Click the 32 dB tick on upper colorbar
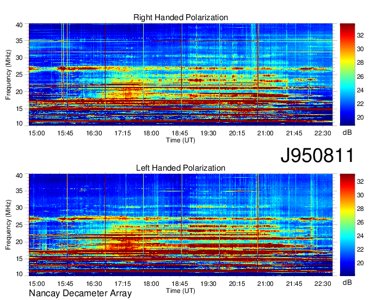The width and height of the screenshot is (370, 300). point(360,35)
